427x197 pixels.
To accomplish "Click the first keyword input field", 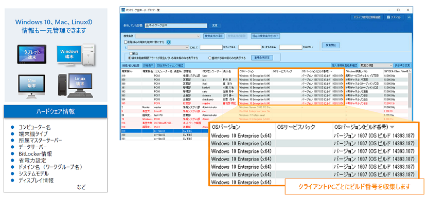I will 211,47.
